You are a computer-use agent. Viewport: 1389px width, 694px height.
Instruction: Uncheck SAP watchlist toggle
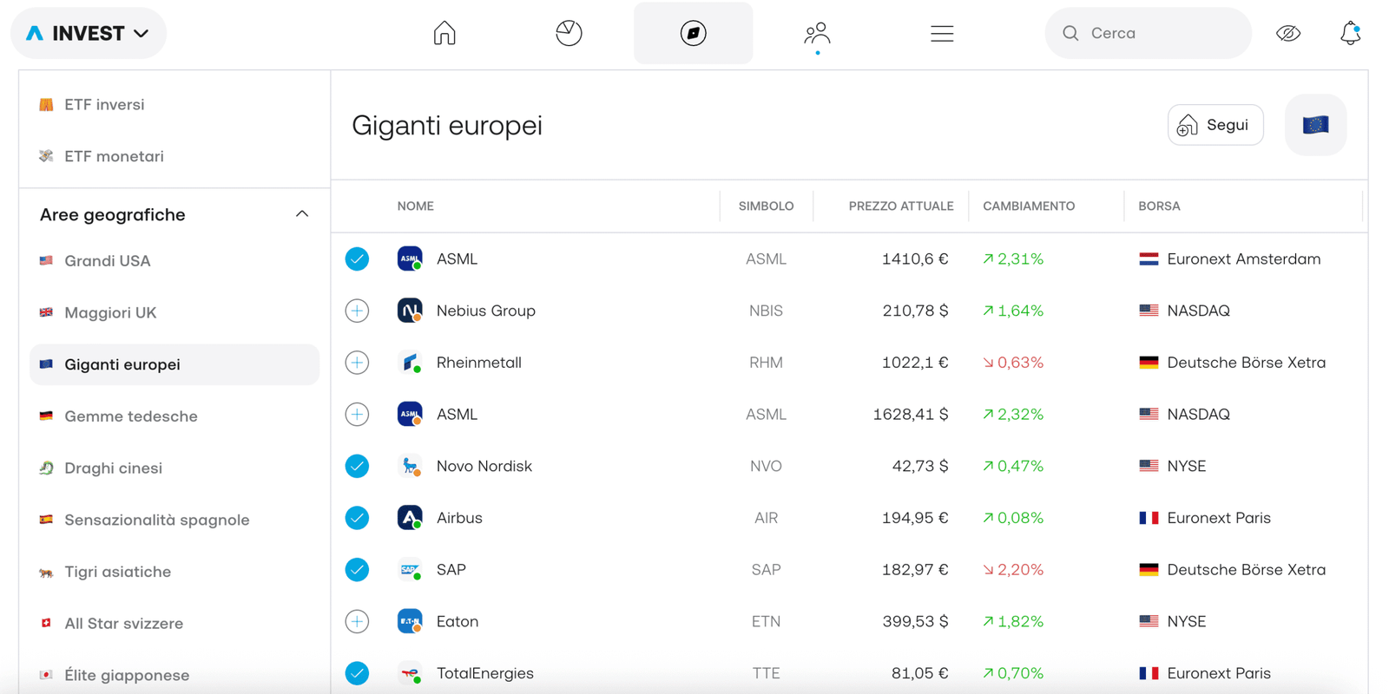(357, 570)
